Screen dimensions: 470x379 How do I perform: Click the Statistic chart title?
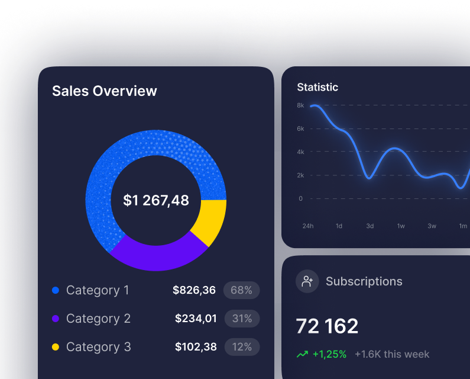317,87
